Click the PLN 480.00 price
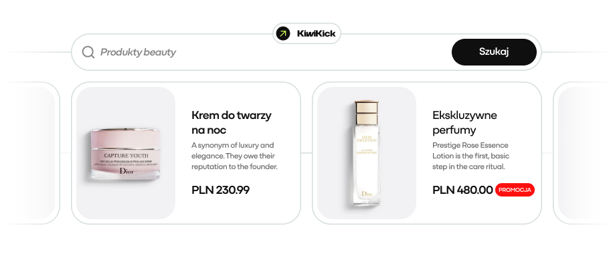Screen dimensions: 613x258 click(462, 190)
